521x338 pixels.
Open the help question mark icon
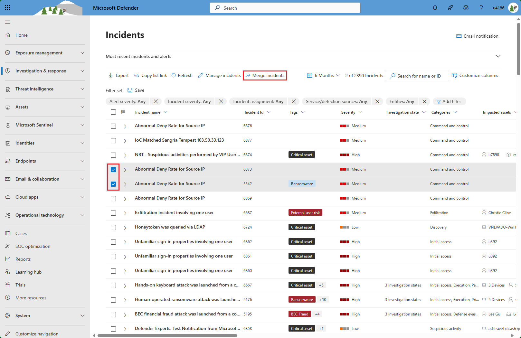(481, 8)
